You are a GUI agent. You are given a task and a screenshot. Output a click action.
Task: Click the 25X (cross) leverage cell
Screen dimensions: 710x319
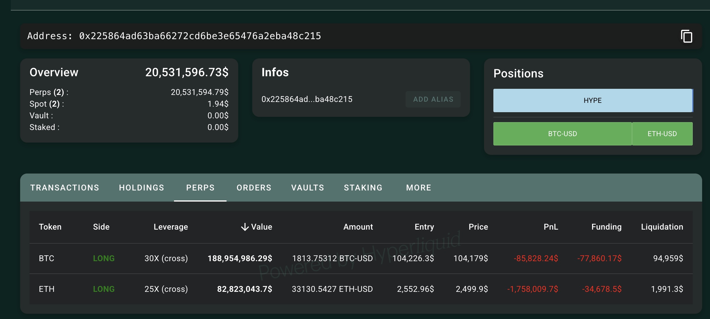pyautogui.click(x=166, y=289)
